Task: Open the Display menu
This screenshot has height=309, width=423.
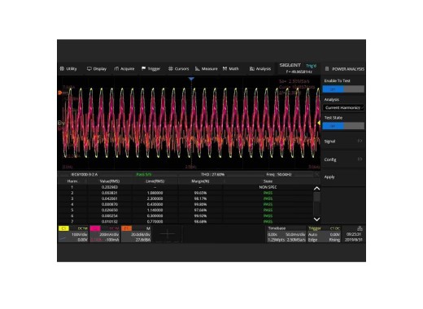Action: click(97, 69)
